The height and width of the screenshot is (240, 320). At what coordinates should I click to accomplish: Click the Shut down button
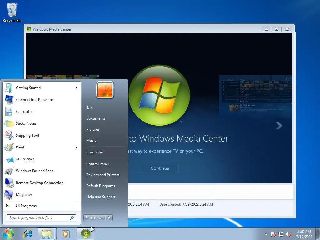tap(94, 218)
